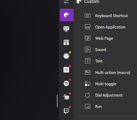Open the OBS Studio plugin icon
This screenshot has height=120, width=137.
tap(66, 56)
